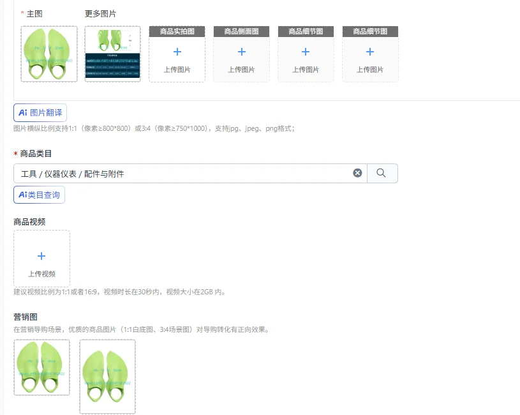Image resolution: width=520 pixels, height=415 pixels.
Task: Click 上传图片 text under 商品实拍图
Action: [x=177, y=70]
